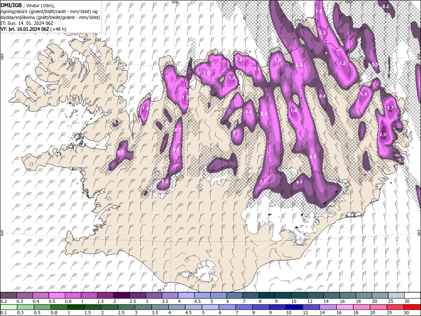Click the 15W longitude label
This screenshot has height=316, width=421.
pyautogui.click(x=348, y=2)
